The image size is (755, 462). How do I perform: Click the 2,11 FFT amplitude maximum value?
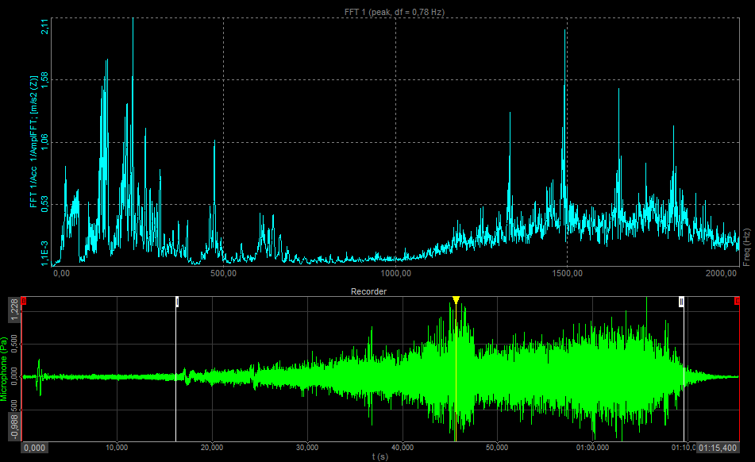[x=44, y=26]
